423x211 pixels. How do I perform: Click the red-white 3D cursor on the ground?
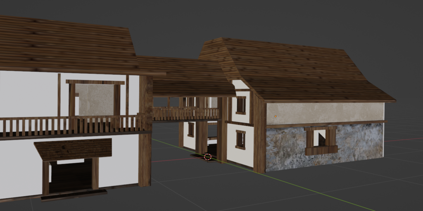pyautogui.click(x=208, y=157)
